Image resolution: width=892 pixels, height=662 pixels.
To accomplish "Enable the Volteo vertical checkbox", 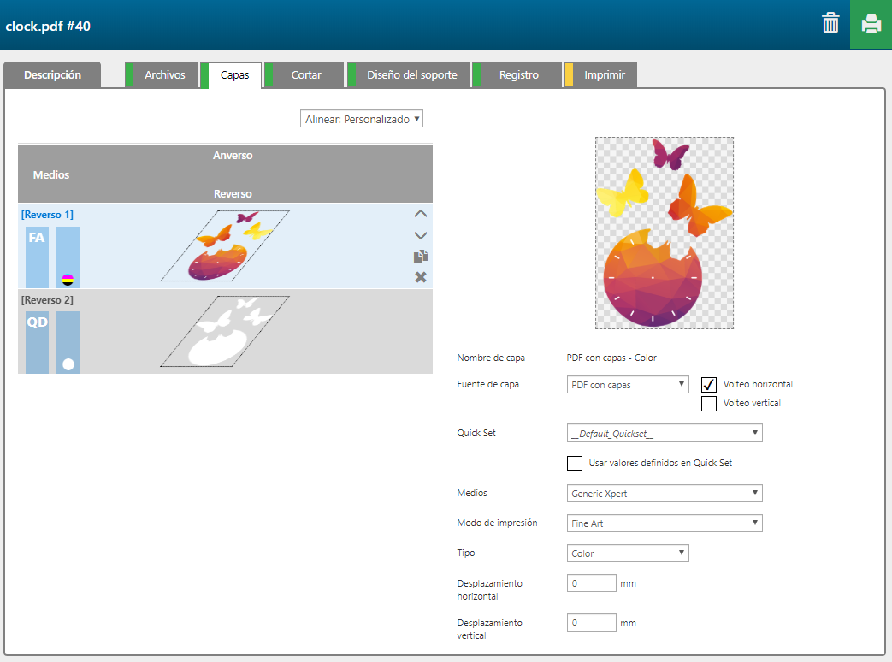I will pos(709,404).
